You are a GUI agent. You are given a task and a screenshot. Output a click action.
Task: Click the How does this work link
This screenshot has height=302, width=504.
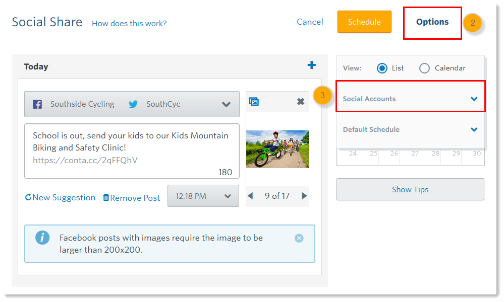129,24
